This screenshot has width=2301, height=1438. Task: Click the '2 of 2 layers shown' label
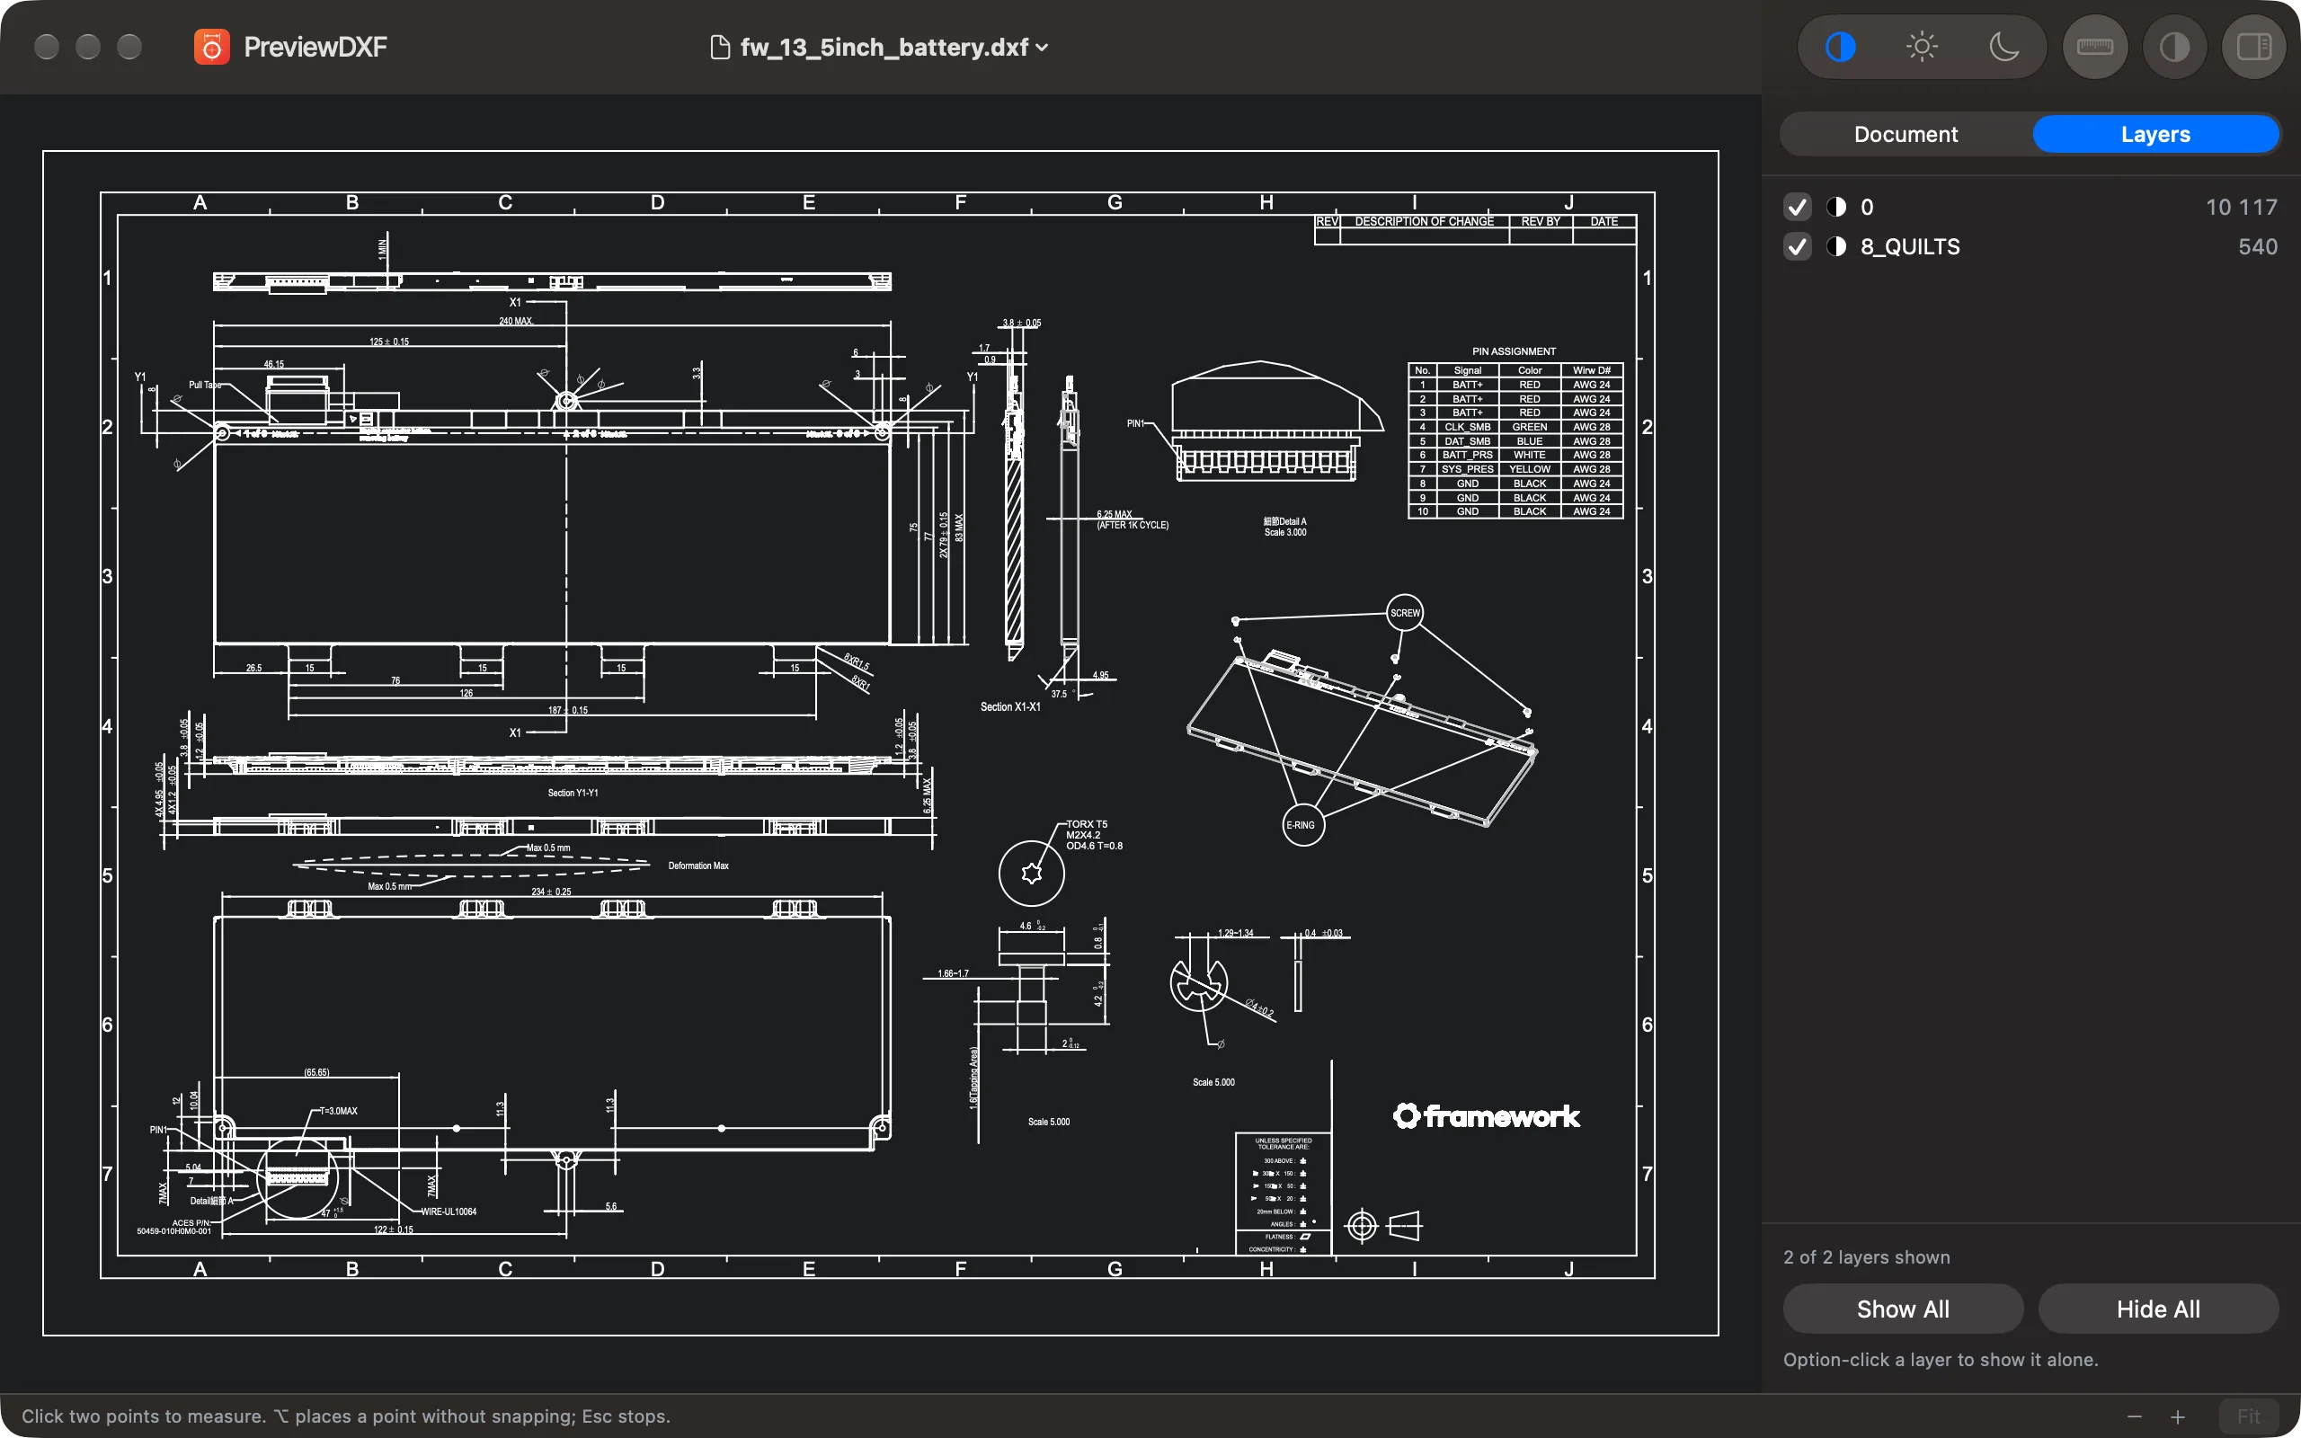point(1867,1257)
